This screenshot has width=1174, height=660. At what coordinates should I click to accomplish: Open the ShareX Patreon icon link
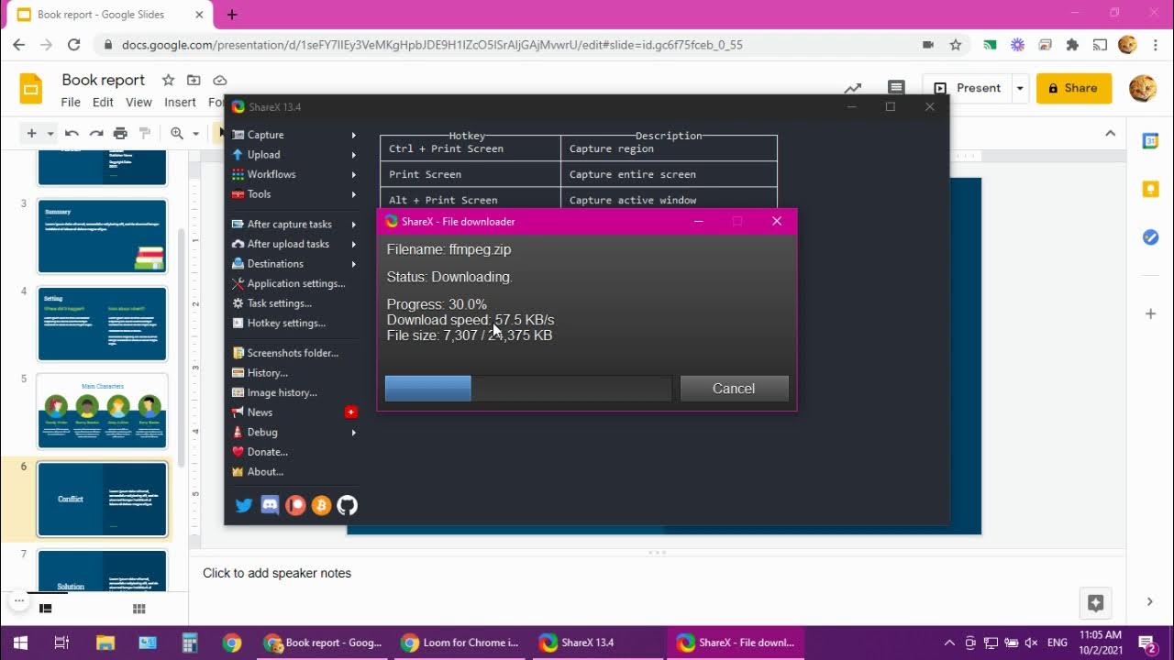pos(295,505)
